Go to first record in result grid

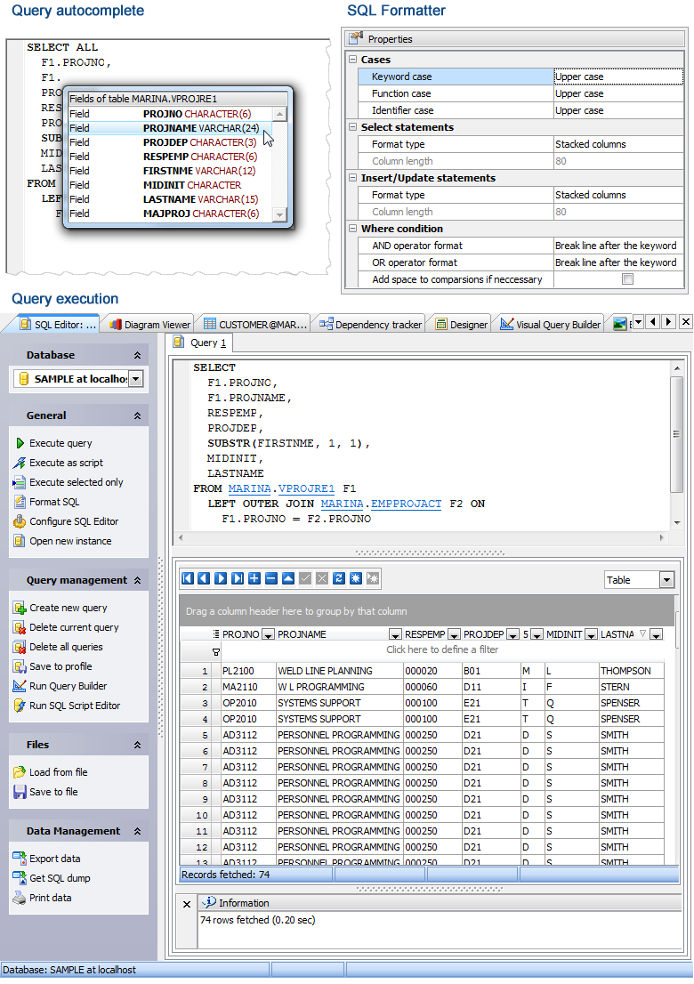(x=187, y=578)
